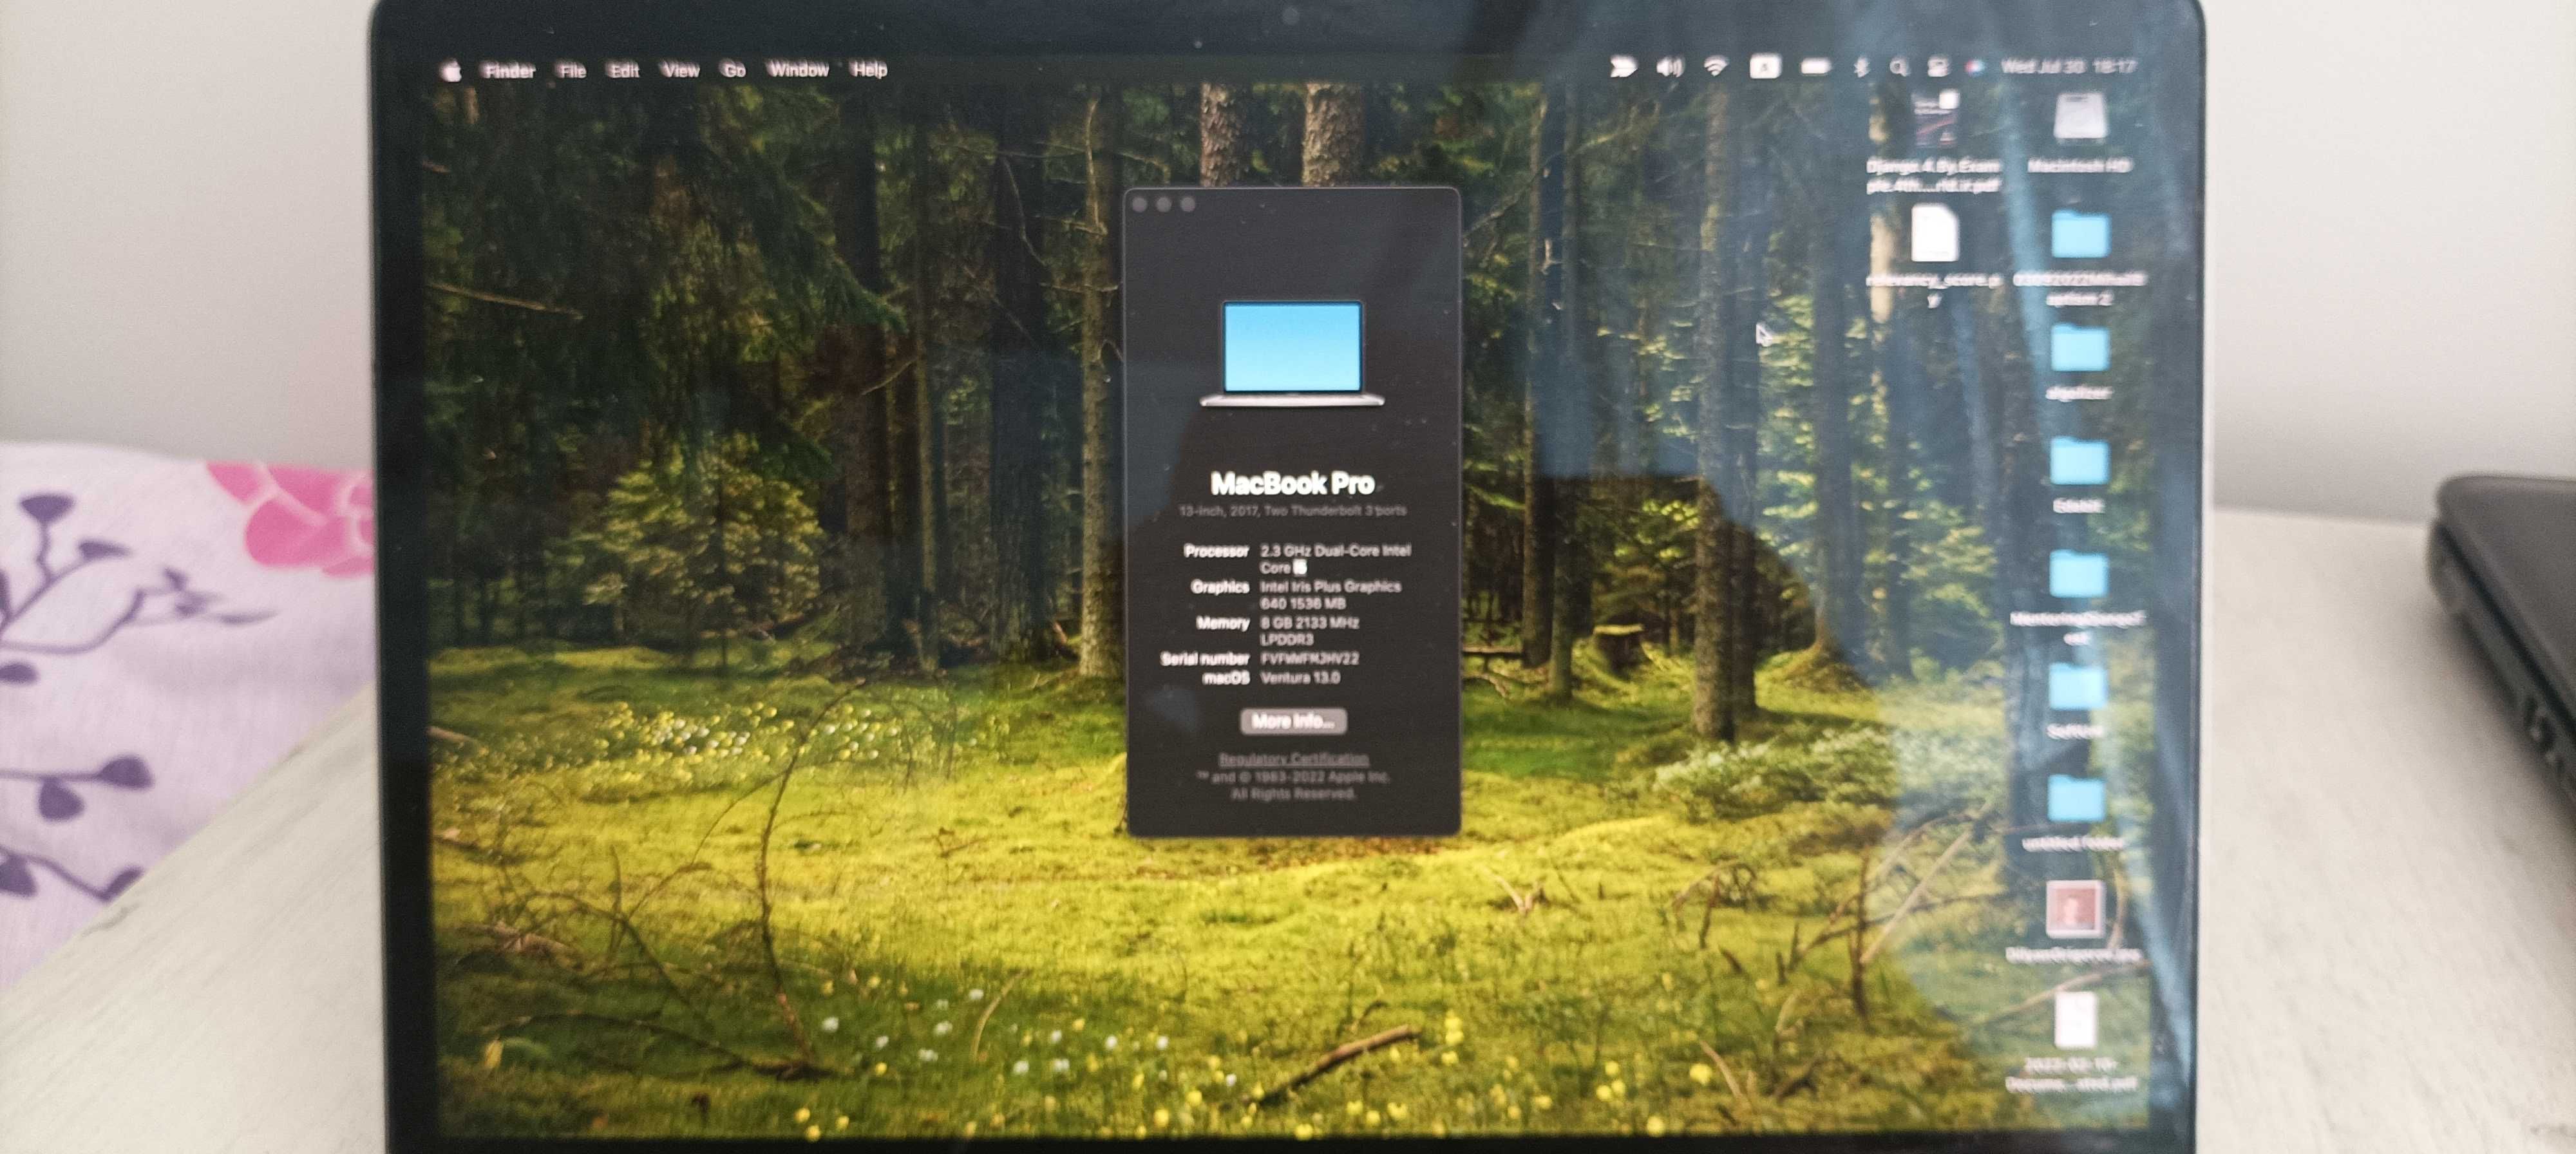The image size is (2576, 1154).
Task: Click the zoom button of About window
Action: coord(1187,204)
